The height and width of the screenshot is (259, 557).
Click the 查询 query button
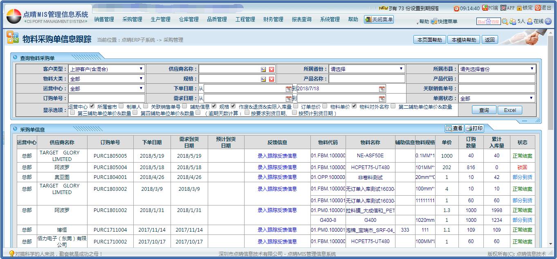point(484,110)
